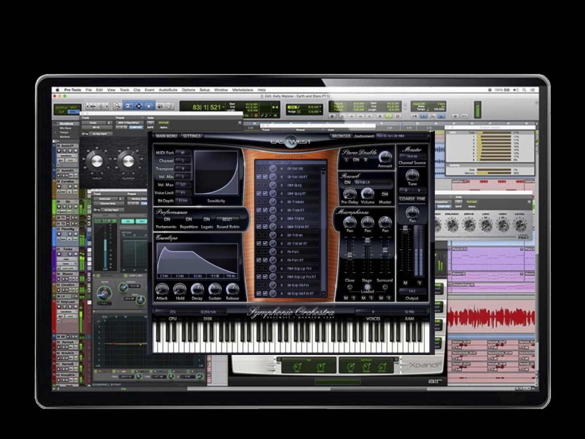The width and height of the screenshot is (585, 439).
Task: Toggle Portamento ON in Performance section
Action: (167, 219)
